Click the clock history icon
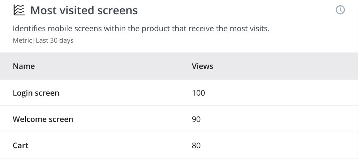Image resolution: width=358 pixels, height=160 pixels. (x=340, y=10)
